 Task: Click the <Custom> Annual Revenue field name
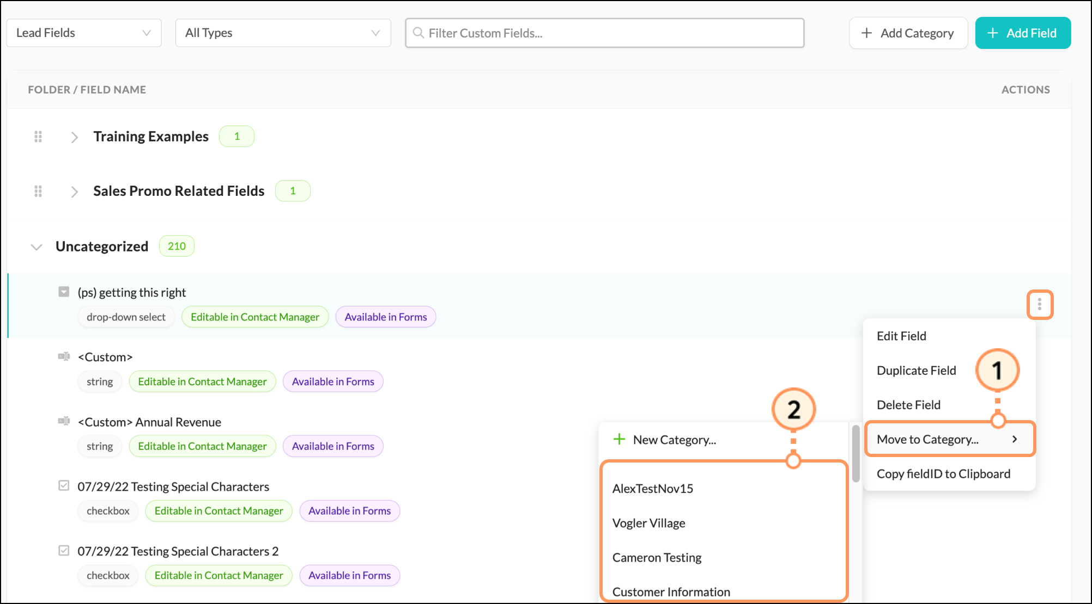click(149, 422)
